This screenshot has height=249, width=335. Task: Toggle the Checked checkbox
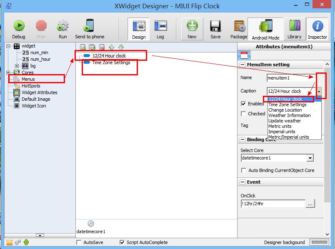click(x=243, y=114)
